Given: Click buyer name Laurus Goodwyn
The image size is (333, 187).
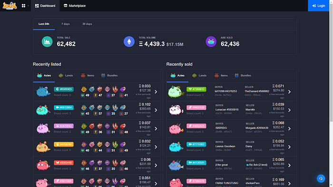Looking at the screenshot, I should pyautogui.click(x=225, y=146).
